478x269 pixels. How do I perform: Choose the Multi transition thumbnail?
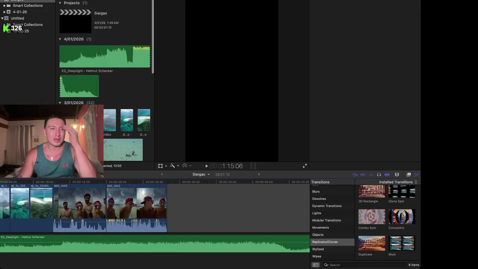tap(402, 243)
